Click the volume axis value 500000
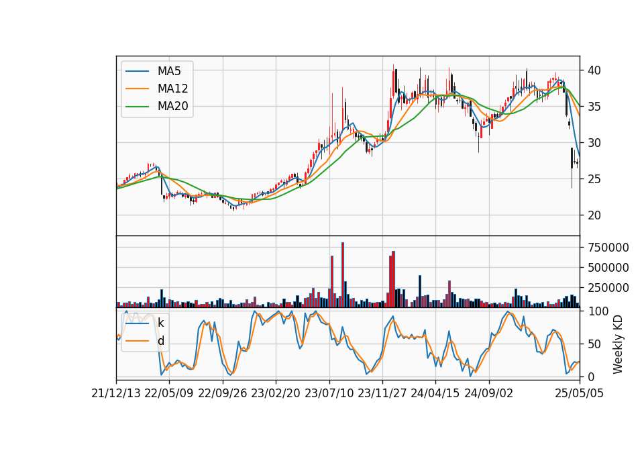 click(608, 268)
